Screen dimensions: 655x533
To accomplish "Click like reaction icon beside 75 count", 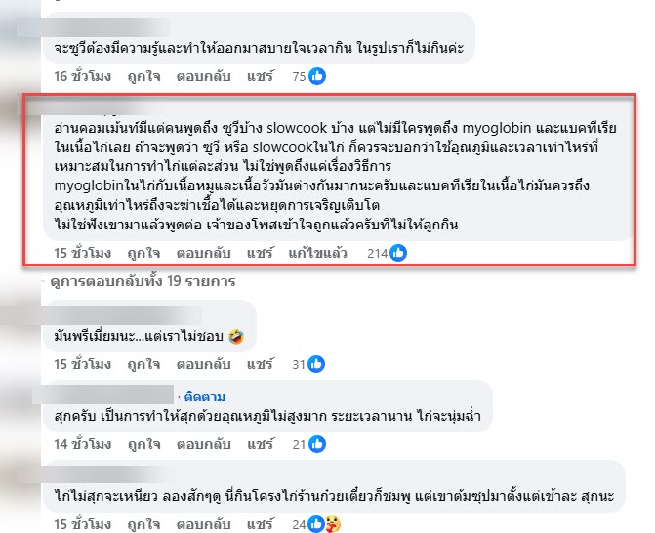I will tap(317, 76).
